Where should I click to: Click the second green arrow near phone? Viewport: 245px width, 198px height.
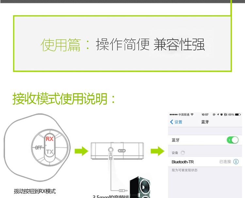click(157, 151)
